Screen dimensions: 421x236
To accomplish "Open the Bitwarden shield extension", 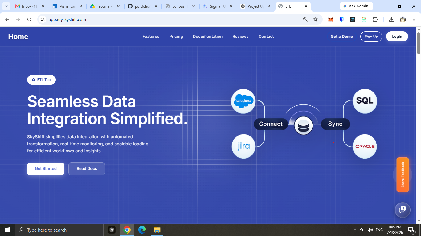I will click(342, 19).
